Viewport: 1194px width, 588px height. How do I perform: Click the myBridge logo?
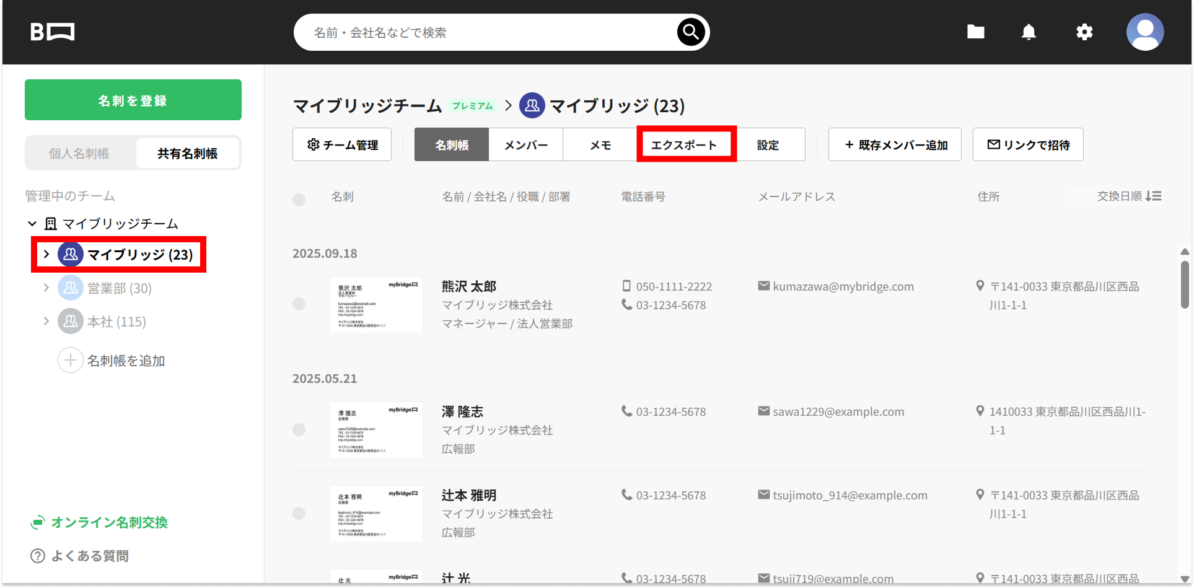point(53,32)
